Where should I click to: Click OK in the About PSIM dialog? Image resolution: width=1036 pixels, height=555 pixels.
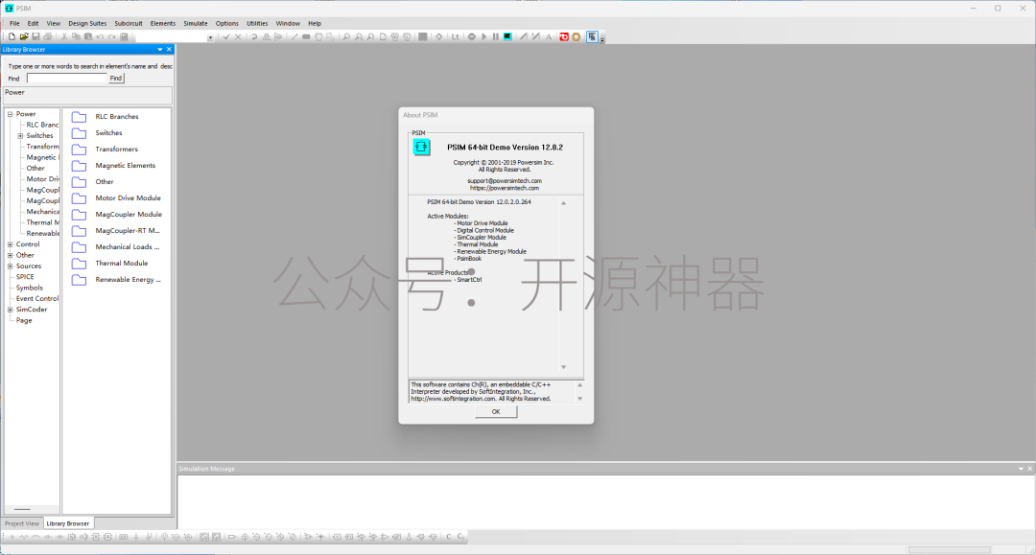click(496, 412)
